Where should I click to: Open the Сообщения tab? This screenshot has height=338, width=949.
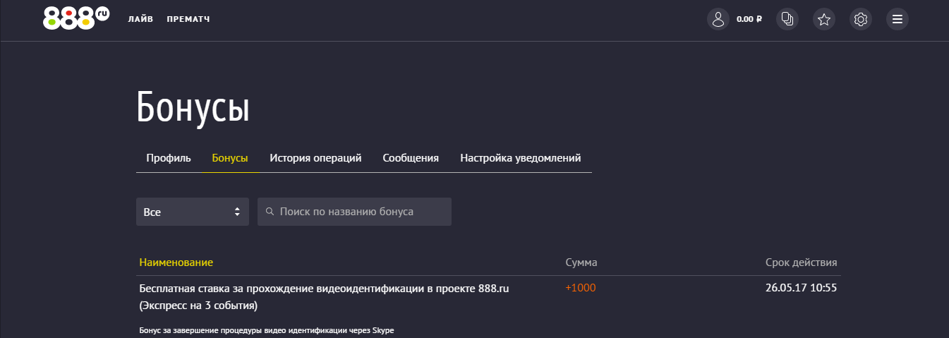pyautogui.click(x=411, y=158)
